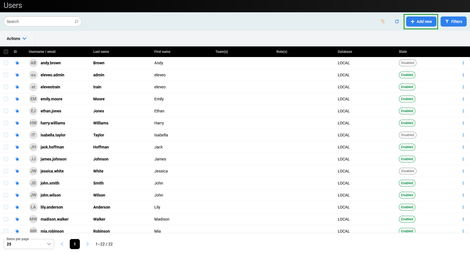Image resolution: width=470 pixels, height=253 pixels.
Task: Click the refresh icon in the toolbar
Action: coord(397,22)
